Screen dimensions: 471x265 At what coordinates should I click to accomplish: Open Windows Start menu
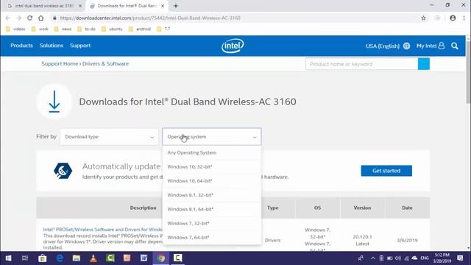coord(8,258)
